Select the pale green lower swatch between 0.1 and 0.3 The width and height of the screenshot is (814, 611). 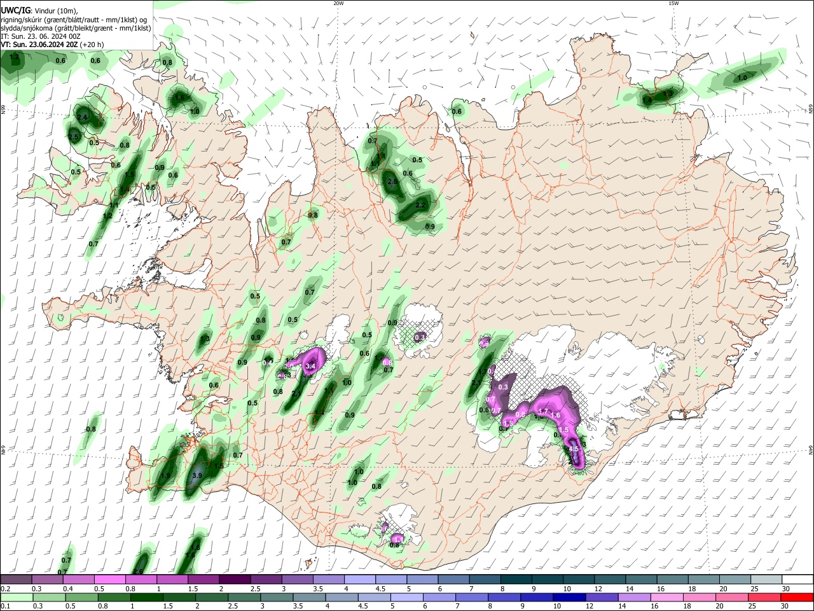click(16, 597)
